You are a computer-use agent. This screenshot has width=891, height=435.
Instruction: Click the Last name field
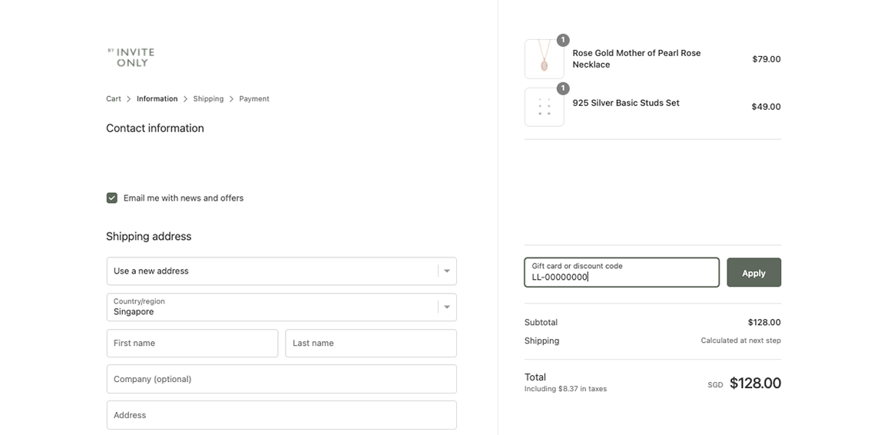[x=371, y=344]
